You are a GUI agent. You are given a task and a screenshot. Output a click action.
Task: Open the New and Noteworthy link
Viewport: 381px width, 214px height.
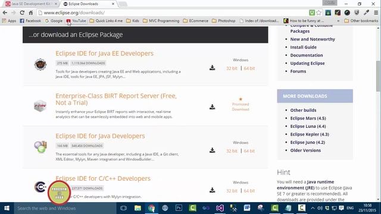pyautogui.click(x=313, y=39)
